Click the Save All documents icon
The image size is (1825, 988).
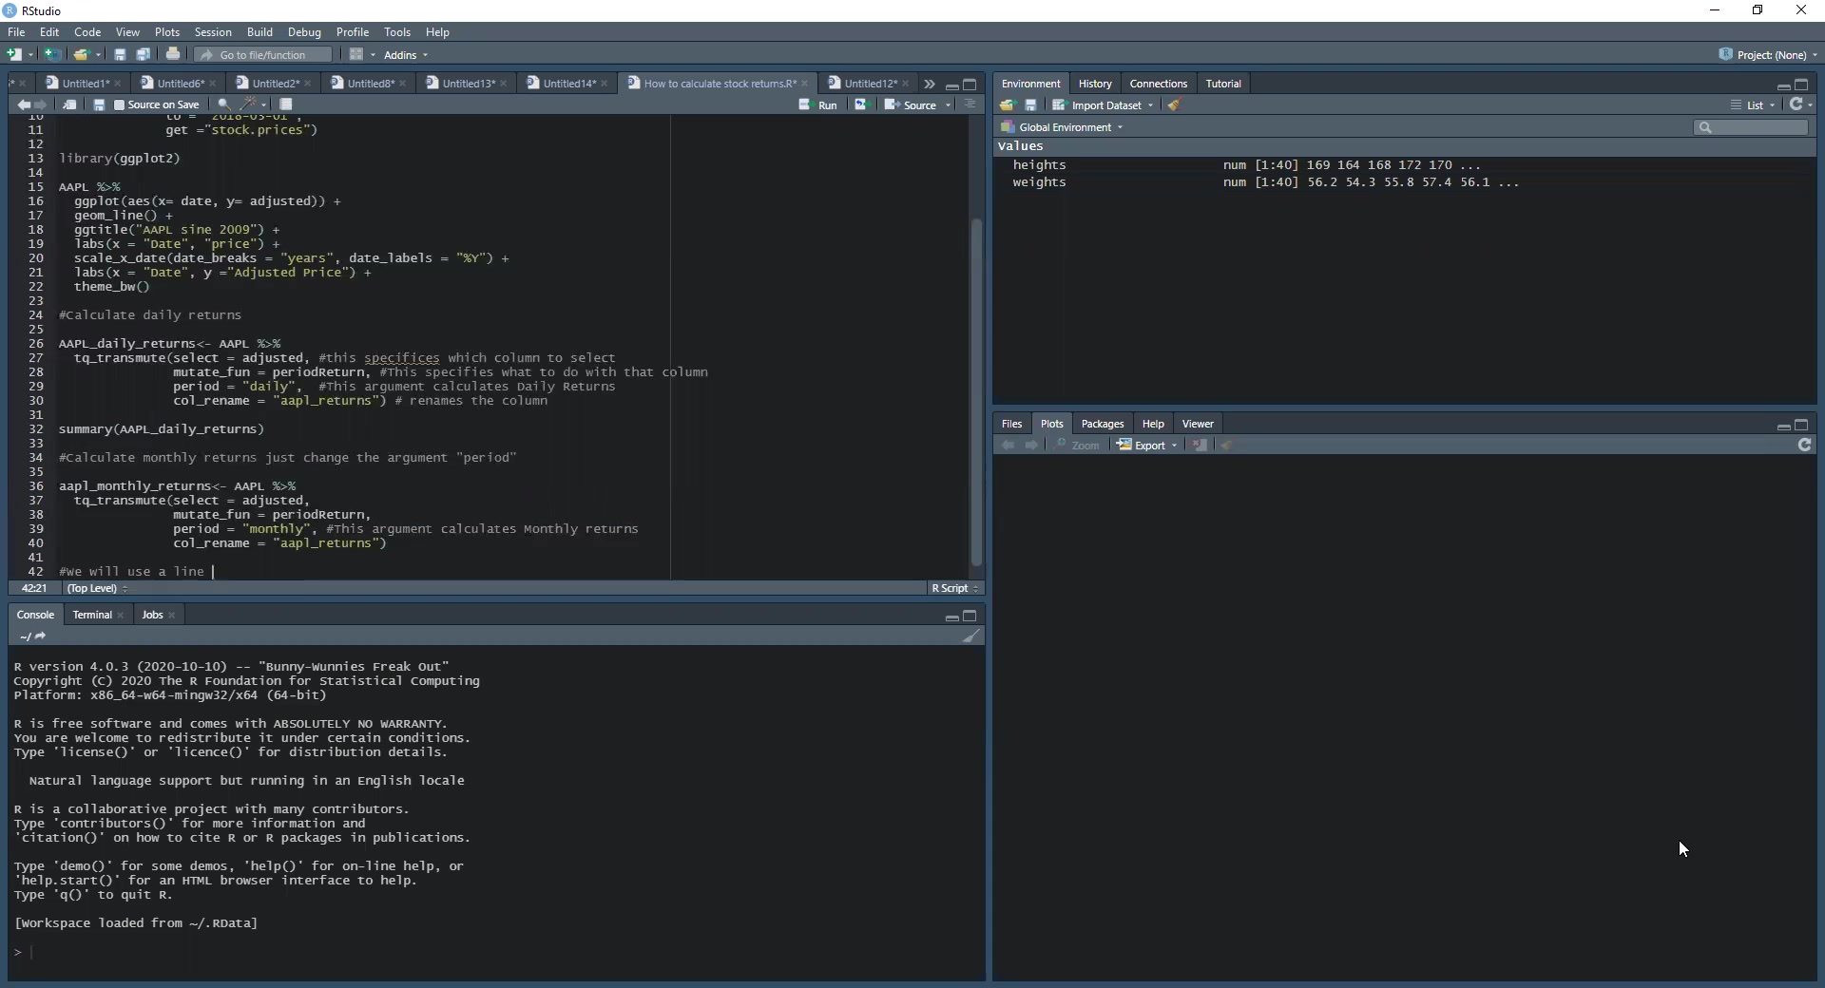pos(144,55)
